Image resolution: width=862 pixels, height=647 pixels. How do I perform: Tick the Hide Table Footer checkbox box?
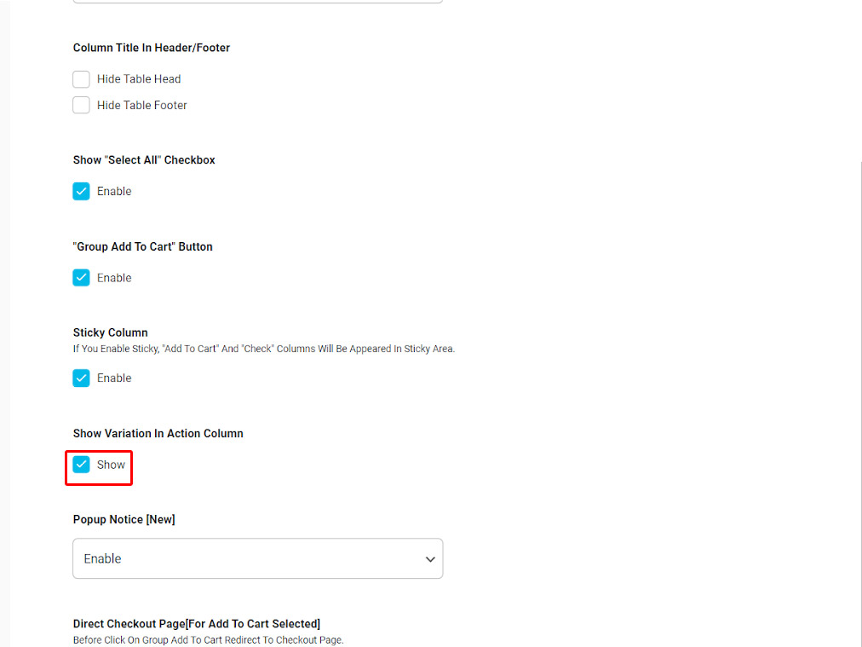(81, 105)
